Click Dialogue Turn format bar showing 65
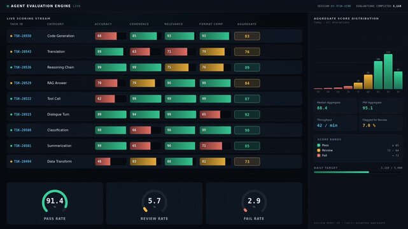The image size is (408, 229). coord(210,114)
